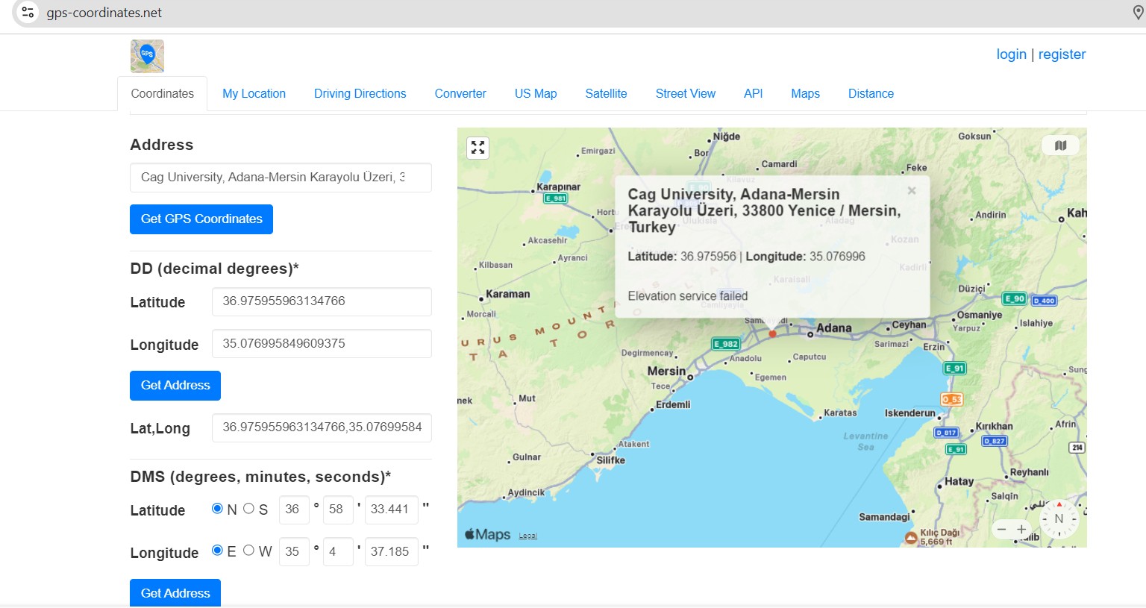Click the Adana city label on map

tap(833, 328)
